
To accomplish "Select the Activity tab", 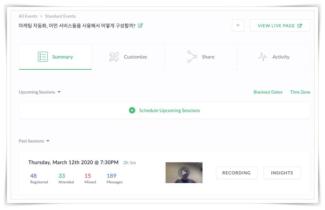I will [x=274, y=57].
